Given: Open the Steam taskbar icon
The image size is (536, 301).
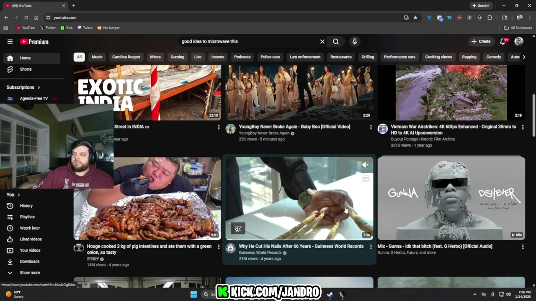Looking at the screenshot, I should 330,294.
